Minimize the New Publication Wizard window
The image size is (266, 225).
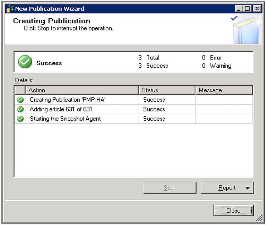point(238,9)
